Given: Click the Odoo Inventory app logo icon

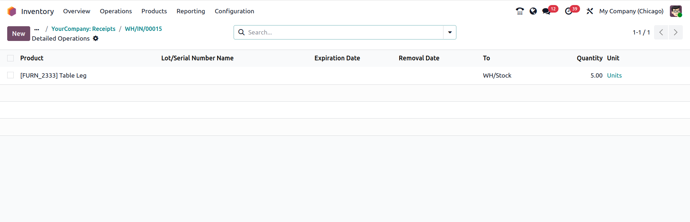Looking at the screenshot, I should 12,11.
